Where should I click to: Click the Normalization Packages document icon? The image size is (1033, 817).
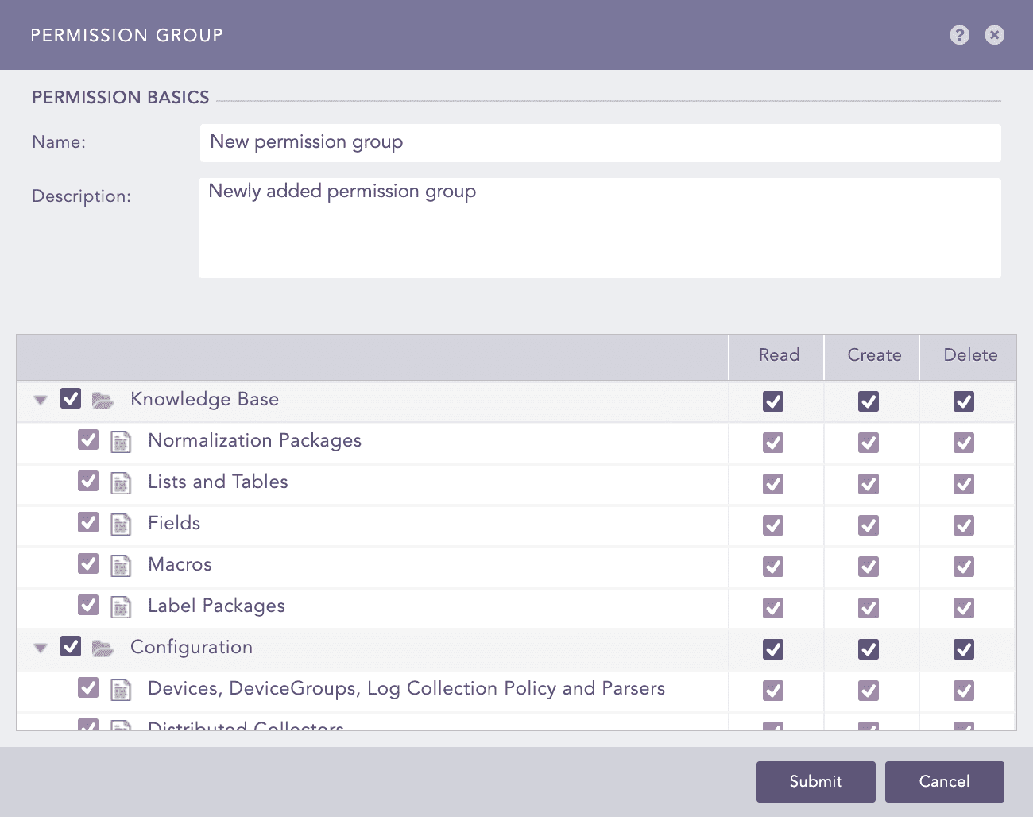click(121, 441)
